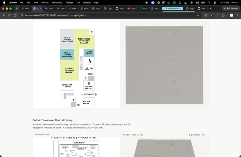Click the menu bar date and time
Viewport: 241px width, 157px height.
229,3
